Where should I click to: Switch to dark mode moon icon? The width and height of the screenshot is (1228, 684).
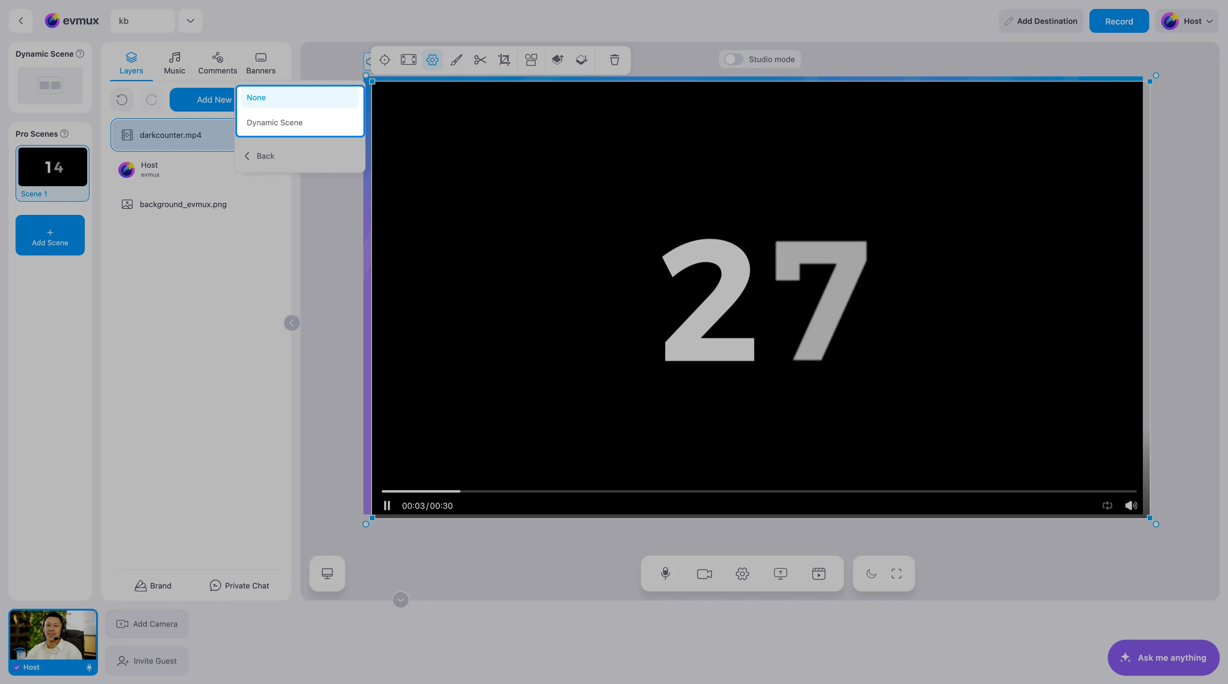coord(871,574)
